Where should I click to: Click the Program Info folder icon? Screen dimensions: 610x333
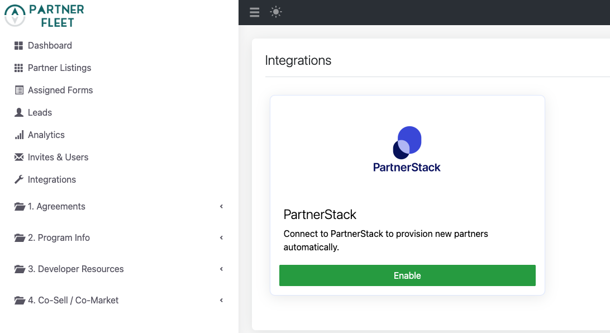[20, 237]
